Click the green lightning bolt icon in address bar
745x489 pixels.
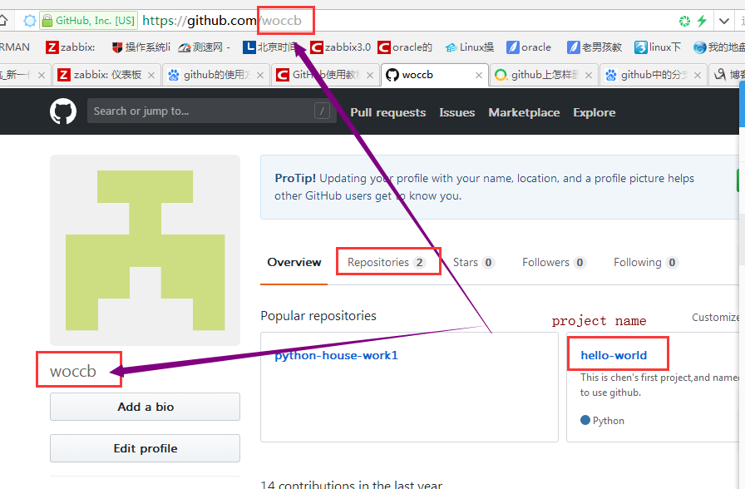coord(702,21)
